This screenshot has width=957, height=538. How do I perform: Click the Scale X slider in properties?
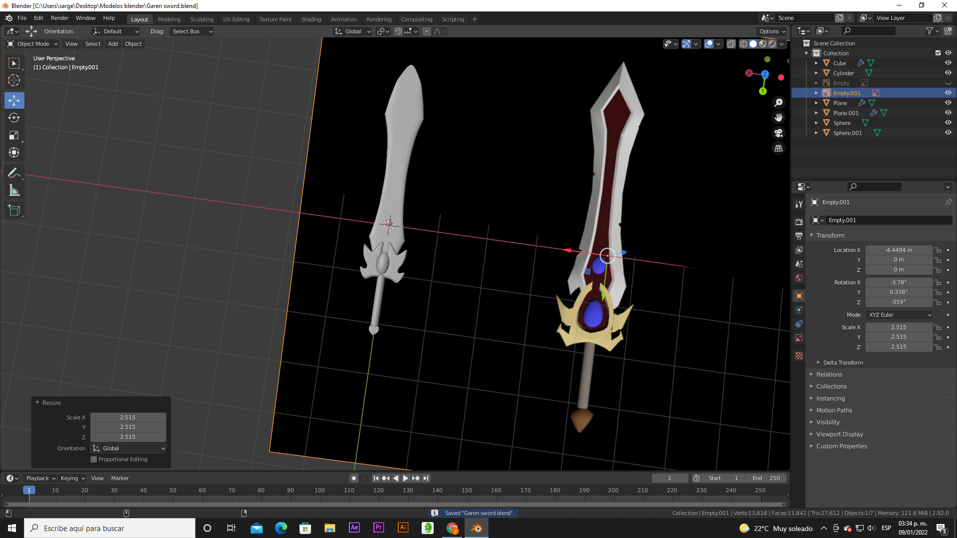(x=899, y=327)
